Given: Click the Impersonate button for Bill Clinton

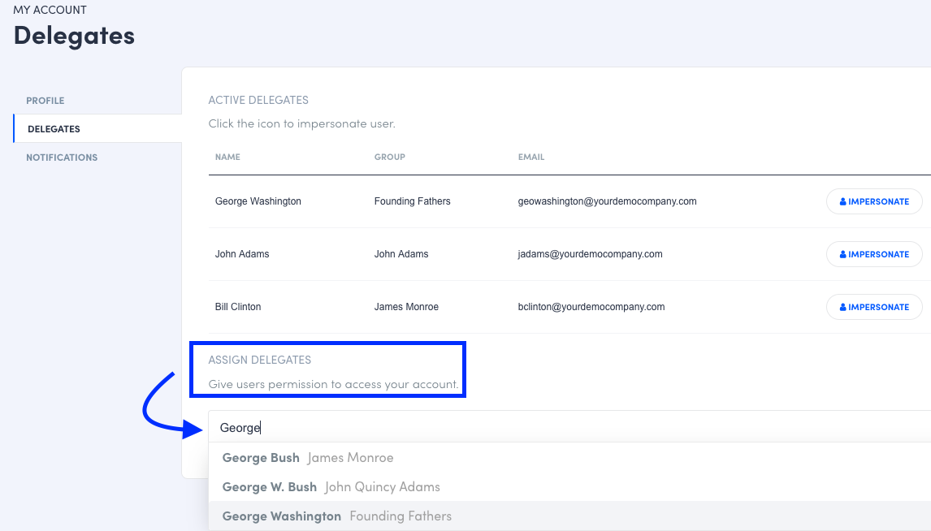Looking at the screenshot, I should tap(874, 307).
